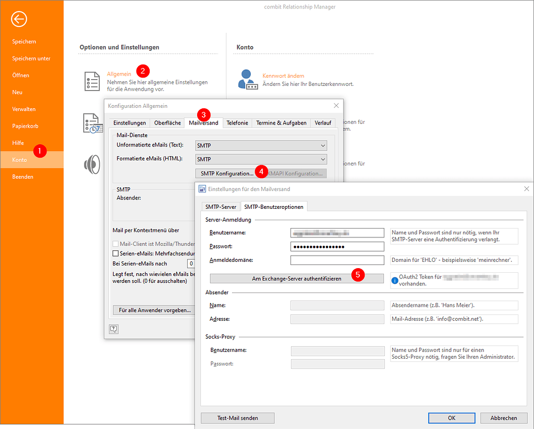
Task: Click the blue info icon beside OAuth2 Token text
Action: pos(395,277)
